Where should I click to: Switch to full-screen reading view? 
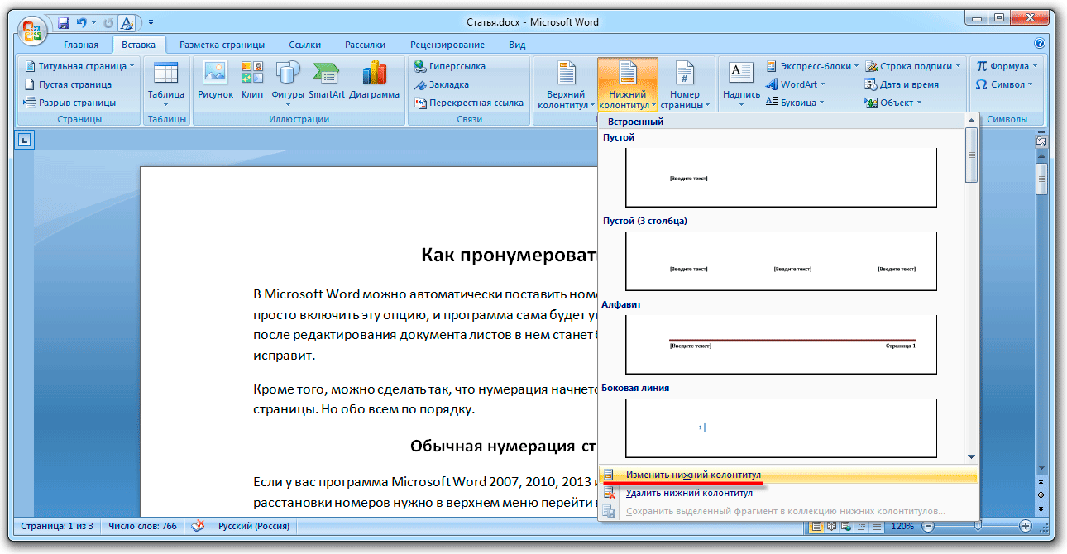pos(831,526)
